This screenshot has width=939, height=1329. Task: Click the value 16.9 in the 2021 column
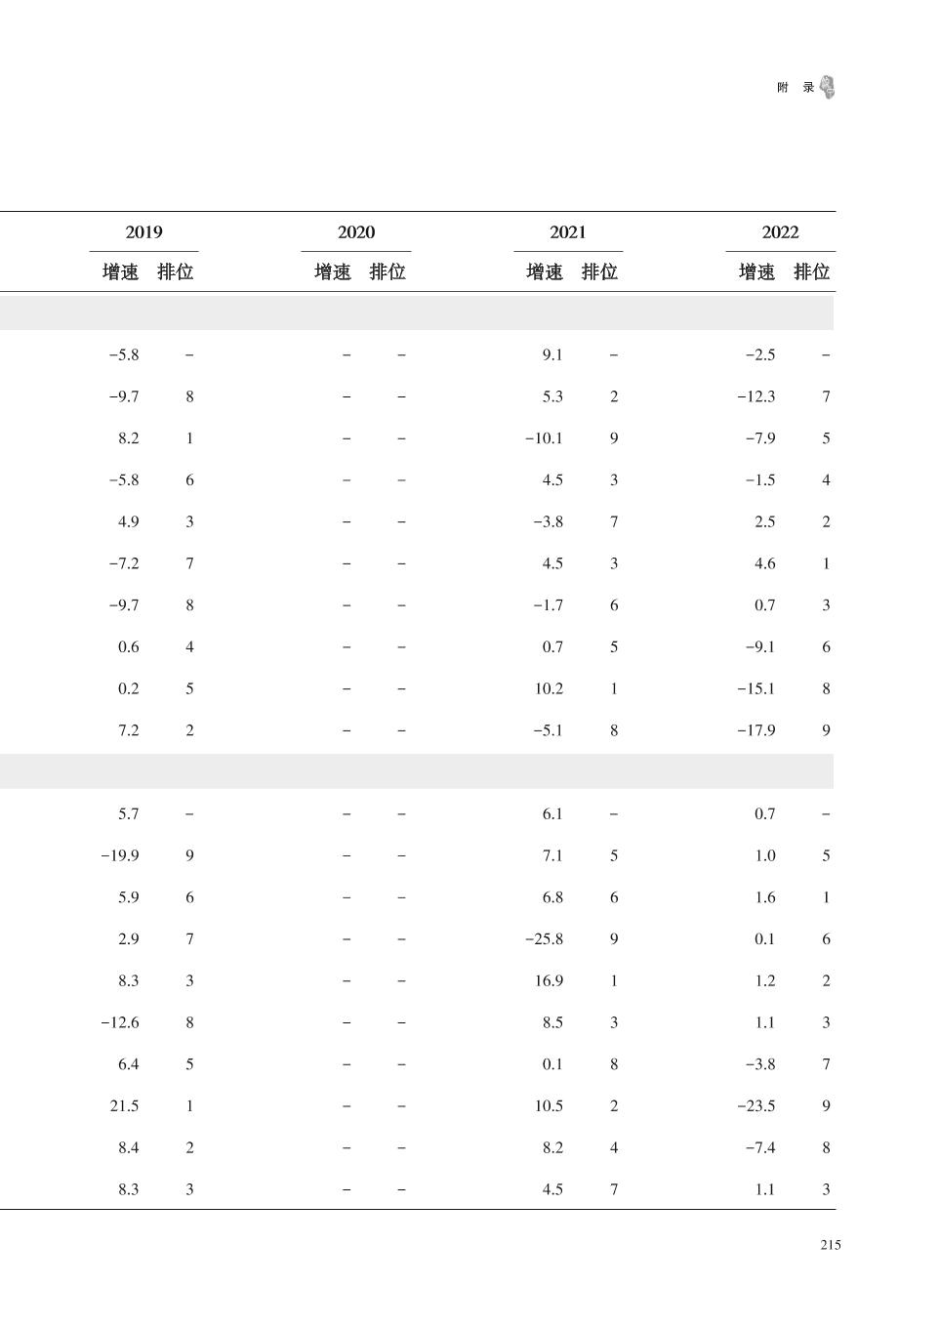(x=549, y=981)
